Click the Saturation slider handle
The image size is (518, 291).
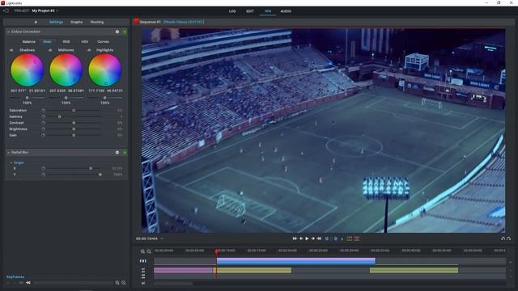[74, 111]
